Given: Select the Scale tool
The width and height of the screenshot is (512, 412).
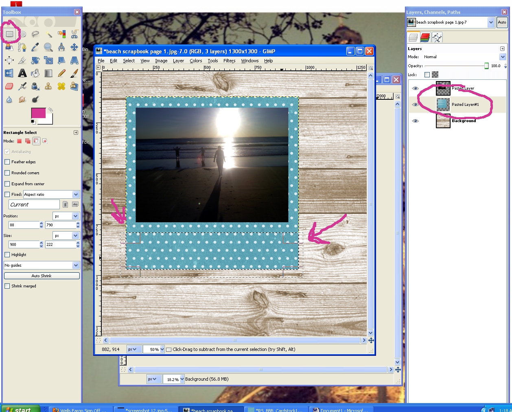Looking at the screenshot, I should (x=48, y=60).
